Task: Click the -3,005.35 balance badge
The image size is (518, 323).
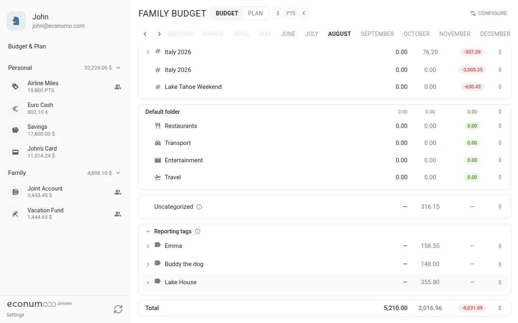Action: coord(472,70)
